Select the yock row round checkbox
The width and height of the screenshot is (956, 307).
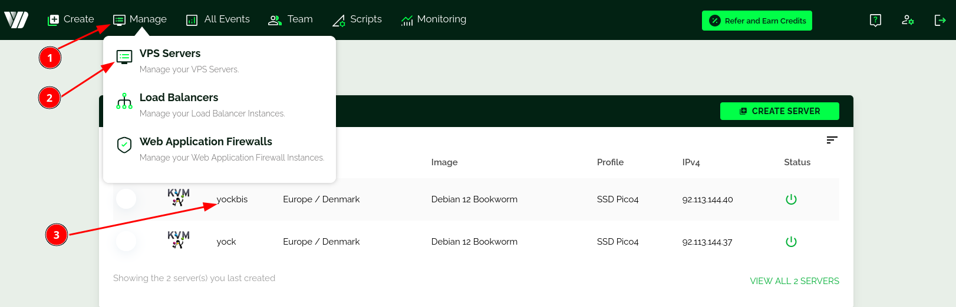click(126, 241)
